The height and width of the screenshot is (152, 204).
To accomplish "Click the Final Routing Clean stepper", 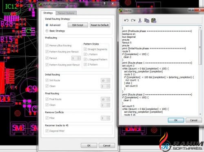I will [108, 105].
